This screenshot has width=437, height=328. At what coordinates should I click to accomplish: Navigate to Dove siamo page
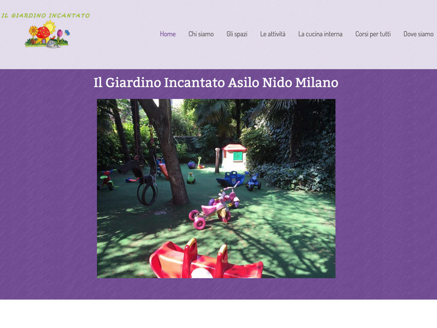coord(418,34)
